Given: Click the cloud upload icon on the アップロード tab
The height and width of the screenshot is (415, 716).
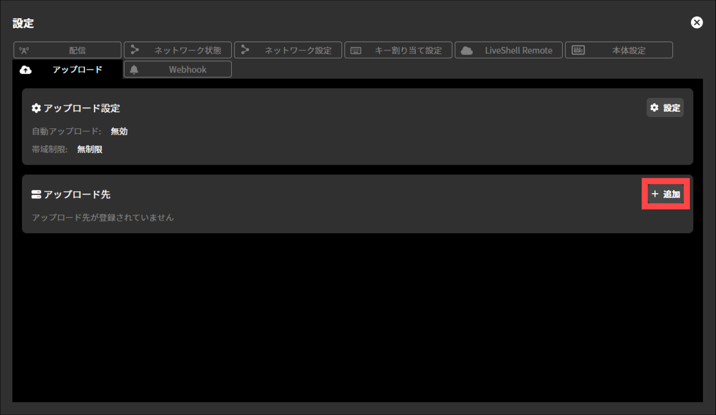Looking at the screenshot, I should coord(26,70).
